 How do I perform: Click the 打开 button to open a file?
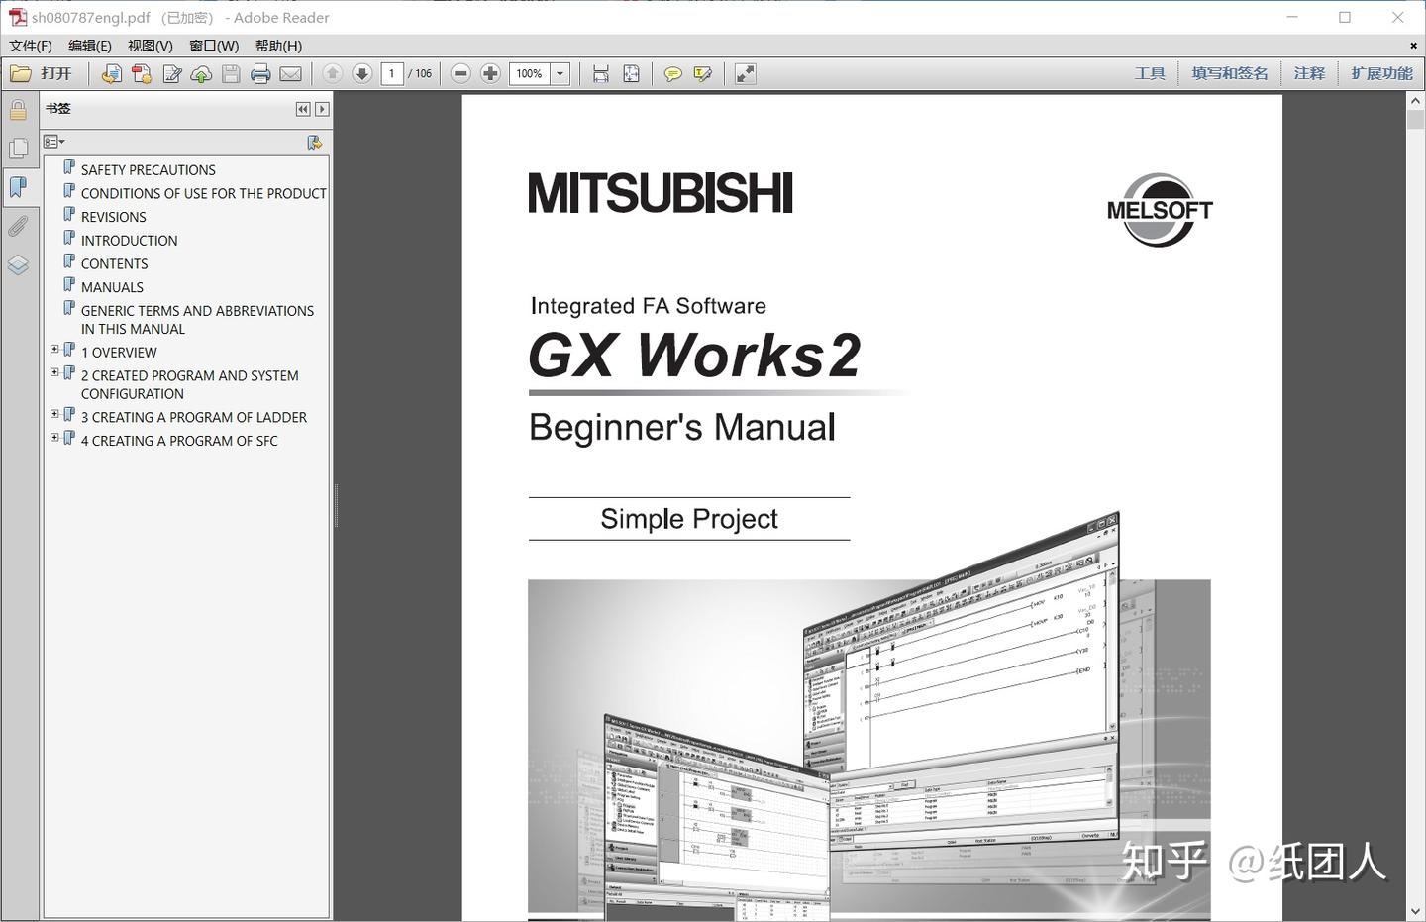(x=47, y=73)
